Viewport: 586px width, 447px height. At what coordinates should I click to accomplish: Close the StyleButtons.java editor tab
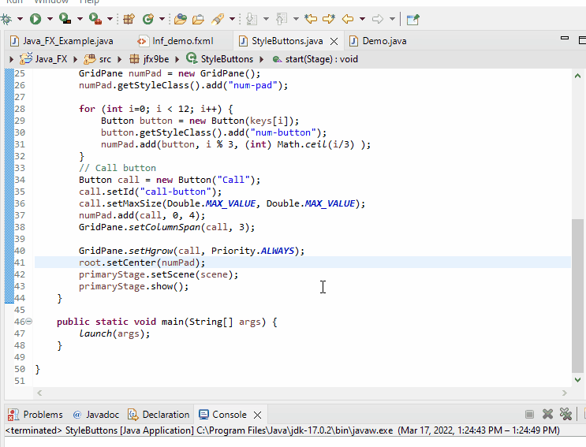pyautogui.click(x=334, y=41)
